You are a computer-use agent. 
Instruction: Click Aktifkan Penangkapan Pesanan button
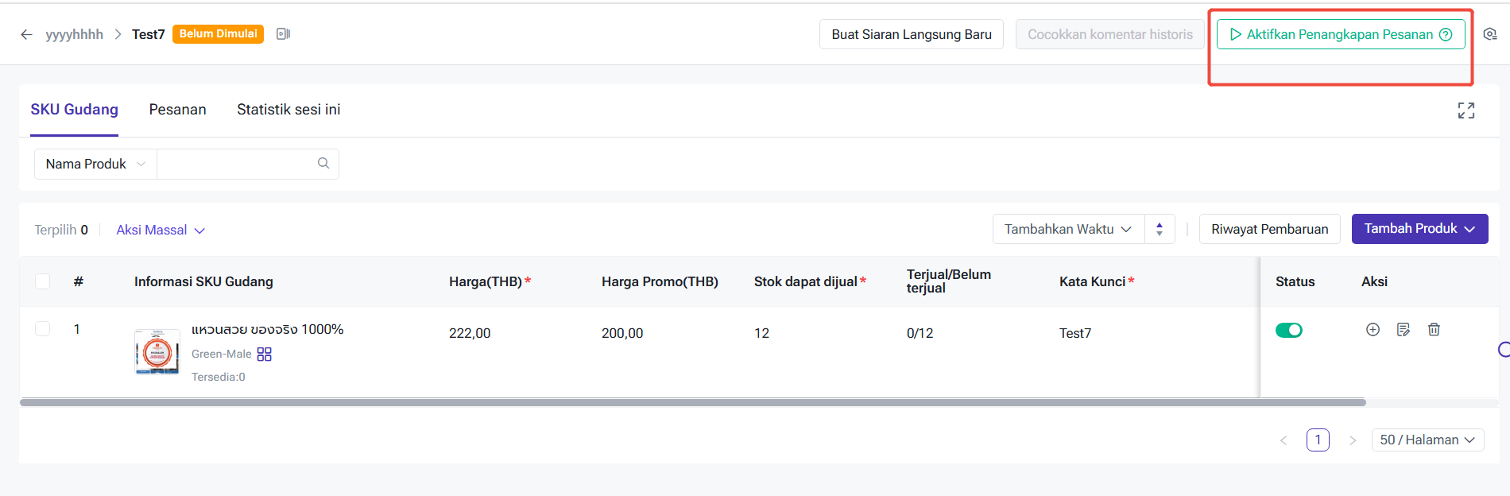1341,34
